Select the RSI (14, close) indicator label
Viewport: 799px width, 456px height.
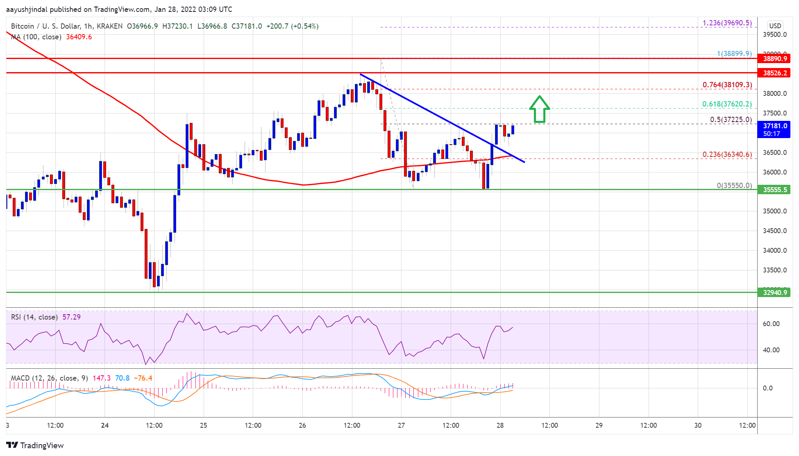click(x=34, y=317)
